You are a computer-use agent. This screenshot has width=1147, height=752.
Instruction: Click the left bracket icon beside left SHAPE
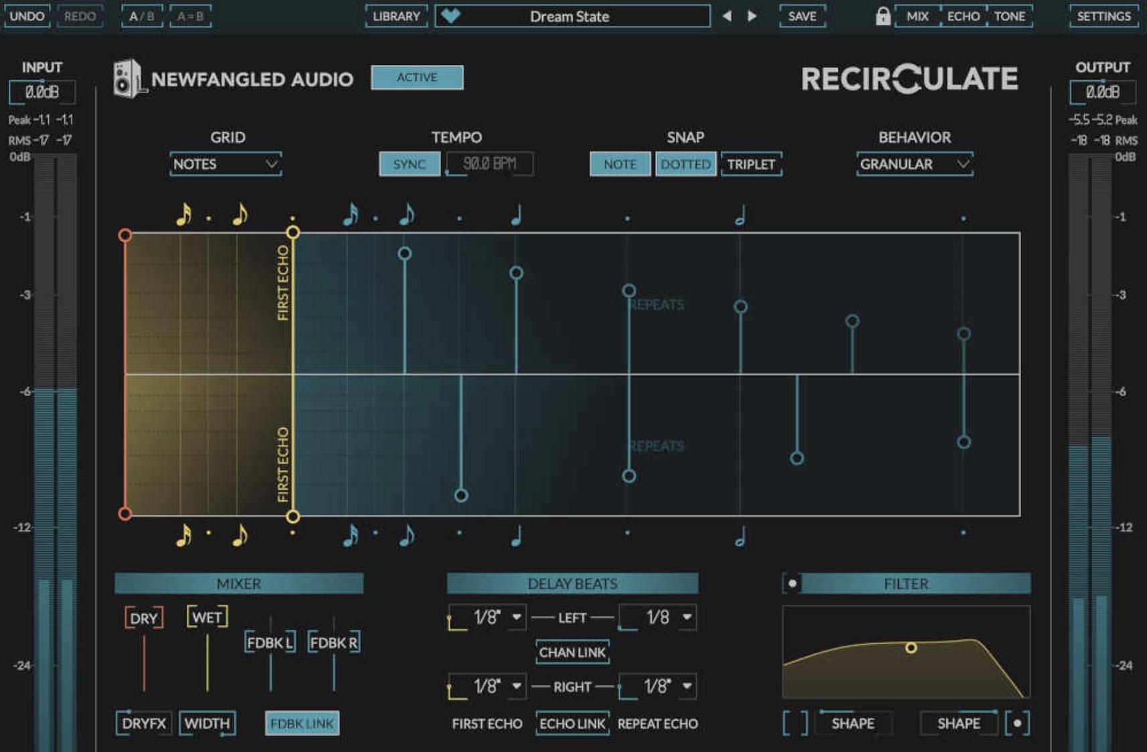(x=795, y=723)
